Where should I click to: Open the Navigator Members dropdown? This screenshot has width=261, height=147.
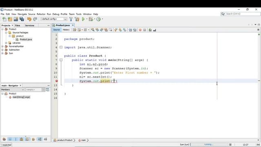pyautogui.click(x=13, y=90)
